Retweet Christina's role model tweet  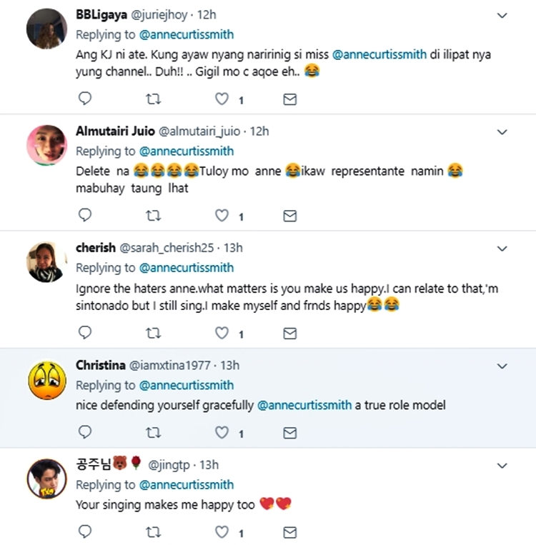coord(153,432)
